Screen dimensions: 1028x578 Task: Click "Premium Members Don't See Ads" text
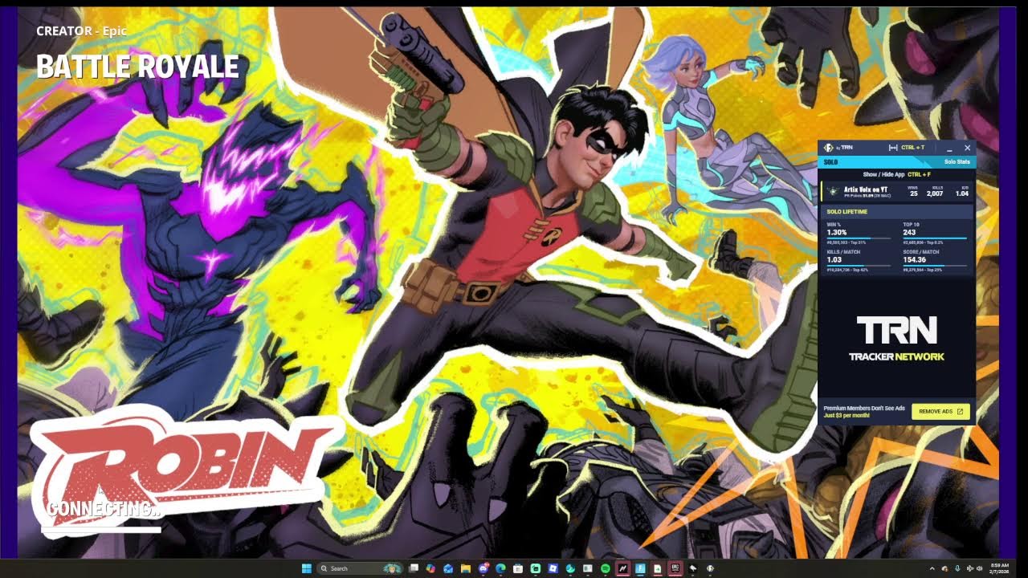pyautogui.click(x=864, y=408)
